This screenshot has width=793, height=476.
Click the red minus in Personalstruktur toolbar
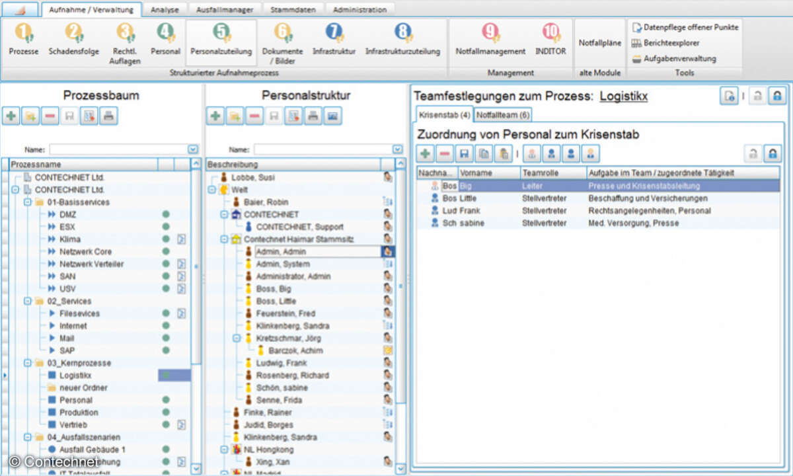pos(254,116)
